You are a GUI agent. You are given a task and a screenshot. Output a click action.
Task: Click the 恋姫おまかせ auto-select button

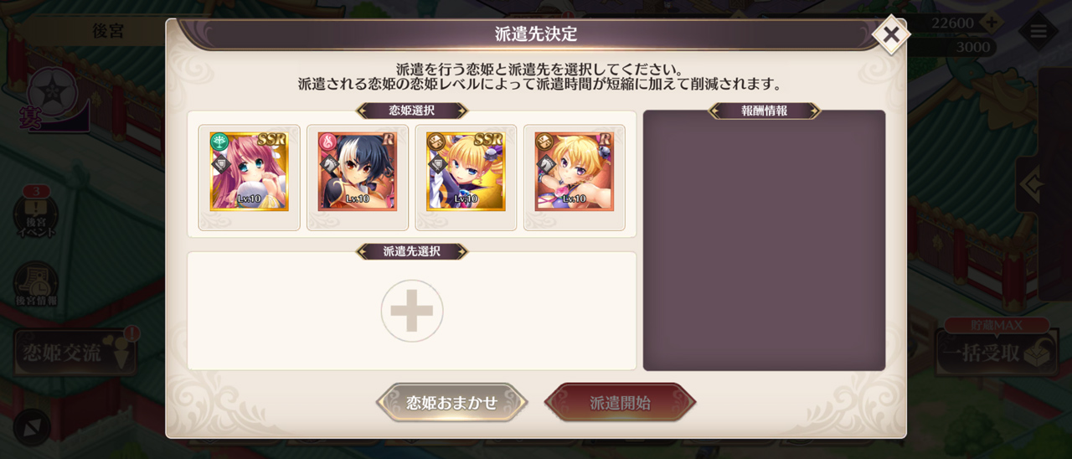452,403
